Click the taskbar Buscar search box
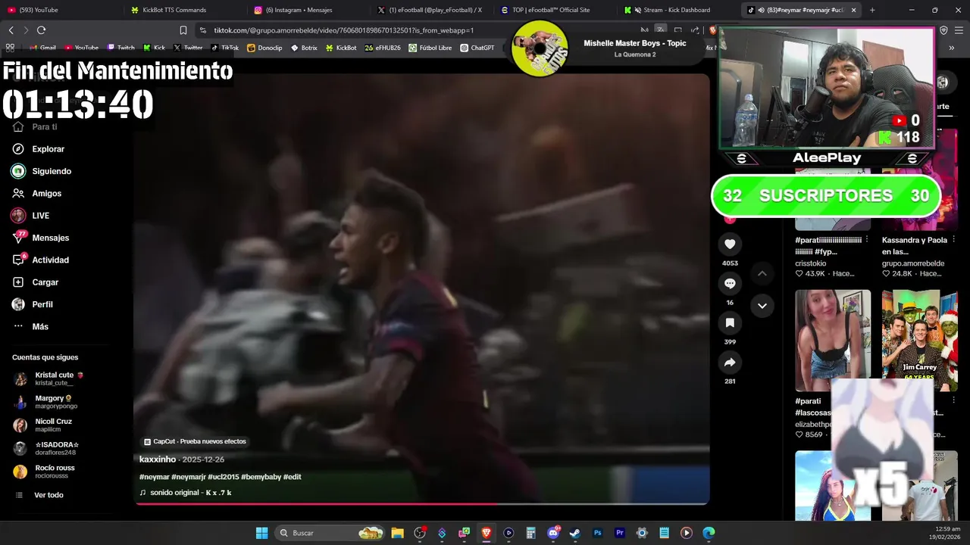This screenshot has height=545, width=970. pyautogui.click(x=329, y=533)
